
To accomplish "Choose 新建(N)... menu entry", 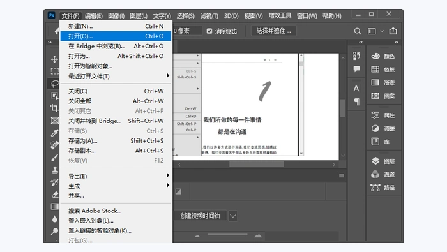I will (x=116, y=26).
